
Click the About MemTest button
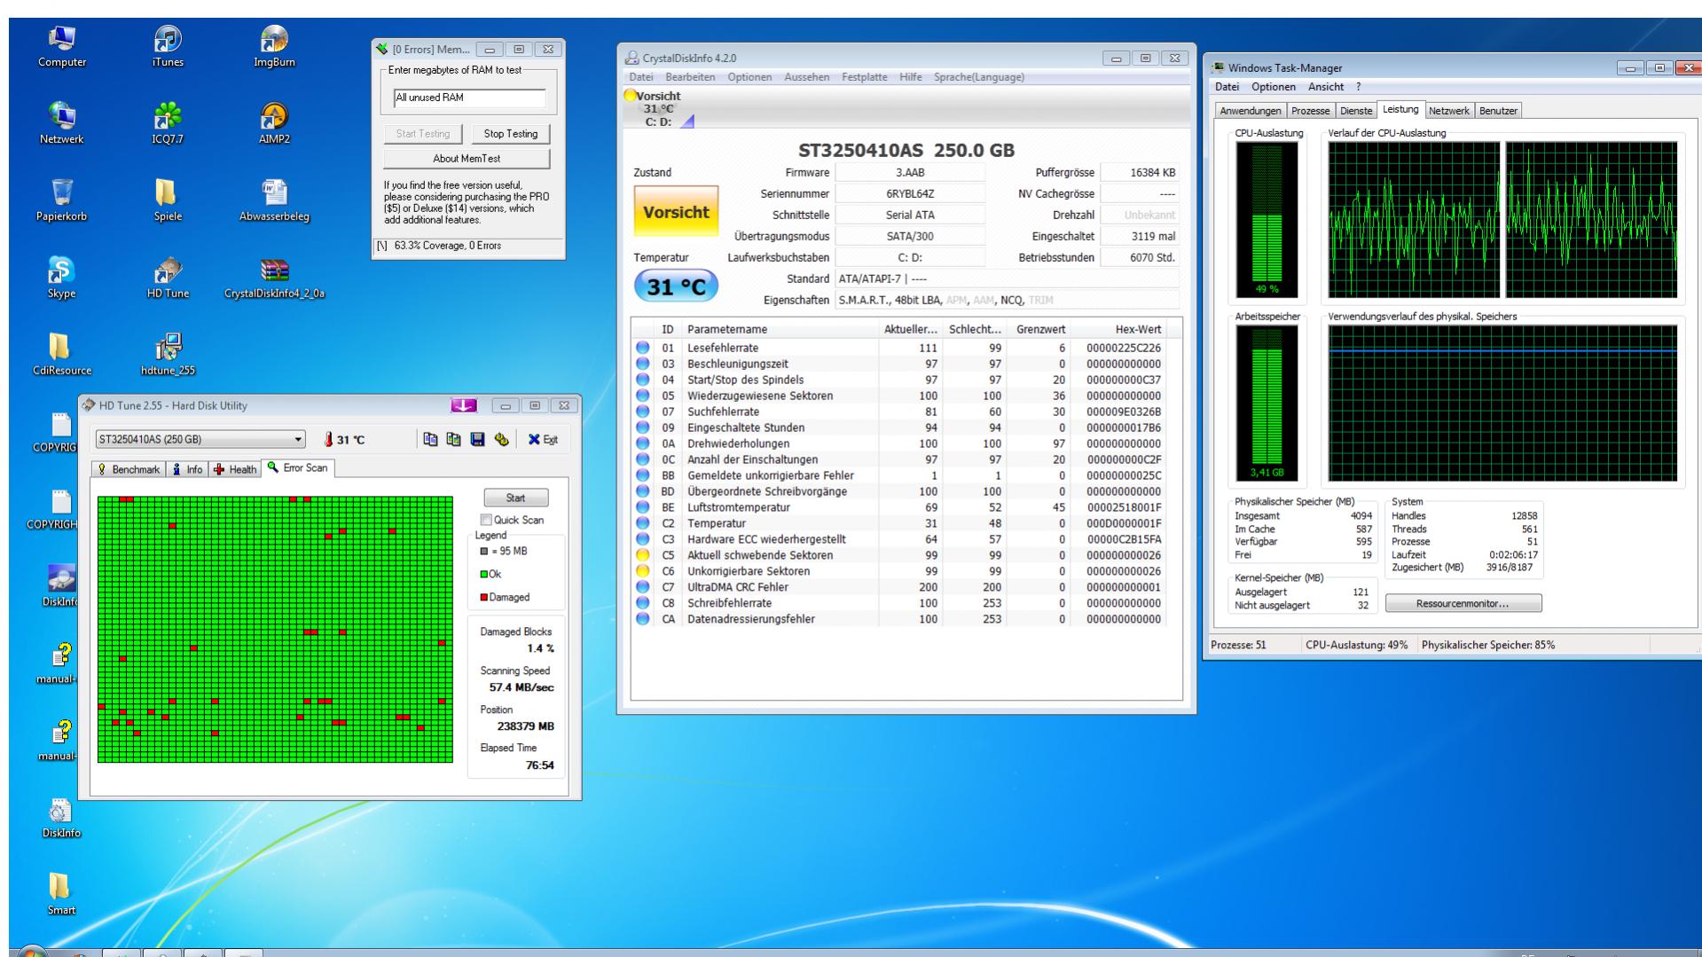click(x=467, y=159)
